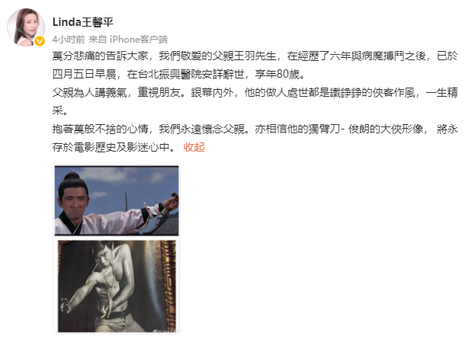Click the text 存於電影歷史及影迷心中
This screenshot has height=342, width=472.
point(111,147)
